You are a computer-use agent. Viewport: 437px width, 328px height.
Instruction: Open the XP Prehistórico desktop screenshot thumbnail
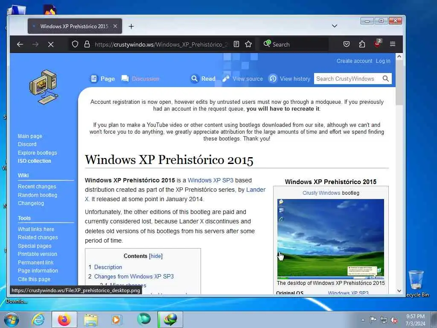point(331,239)
